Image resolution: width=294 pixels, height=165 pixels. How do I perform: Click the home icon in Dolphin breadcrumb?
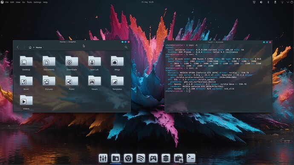tap(30, 47)
